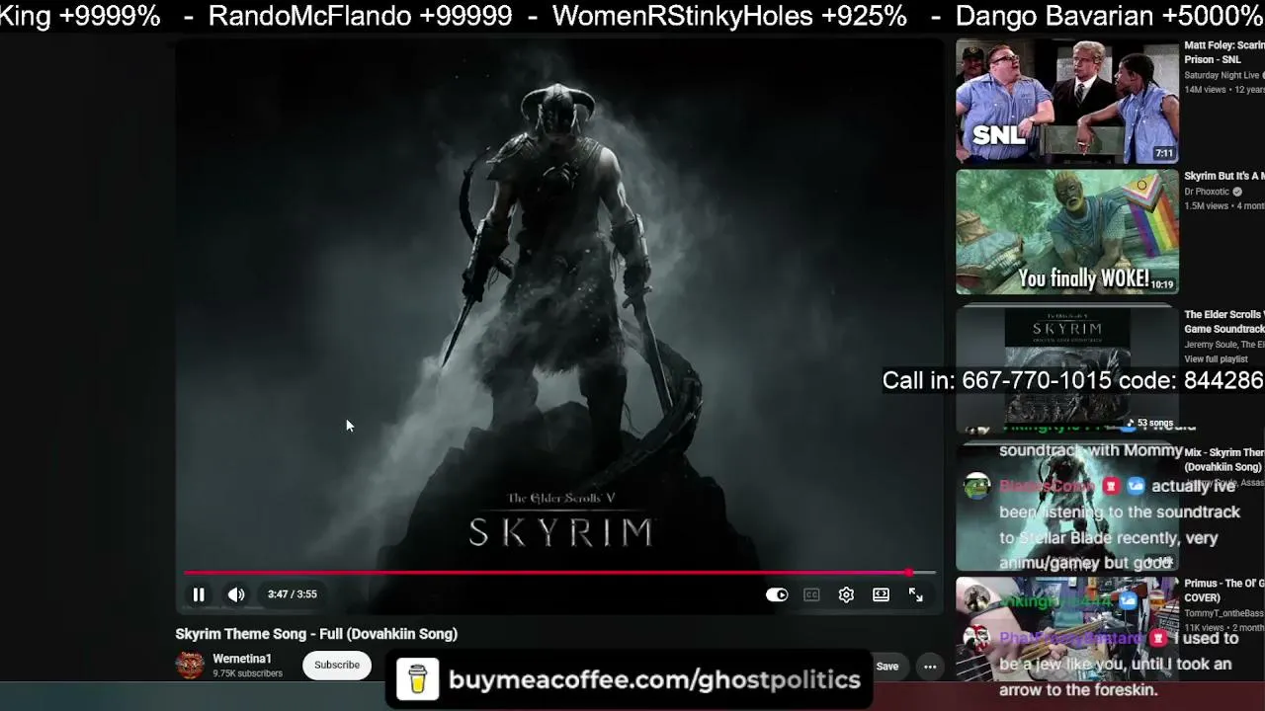Enter fullscreen with the player's expand icon
Screen dimensions: 1265x711
(x=916, y=594)
